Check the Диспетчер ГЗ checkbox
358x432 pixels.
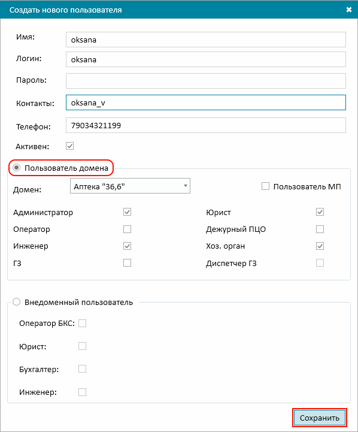[x=320, y=263]
